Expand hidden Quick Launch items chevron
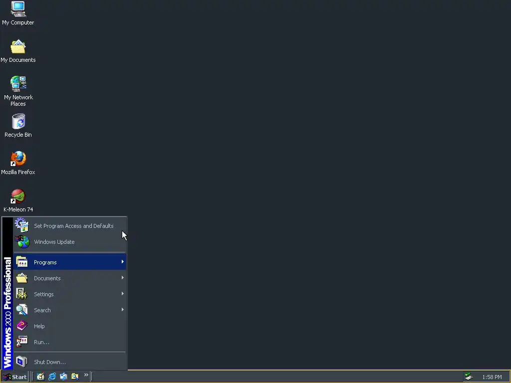Viewport: 511px width, 383px height. (86, 375)
